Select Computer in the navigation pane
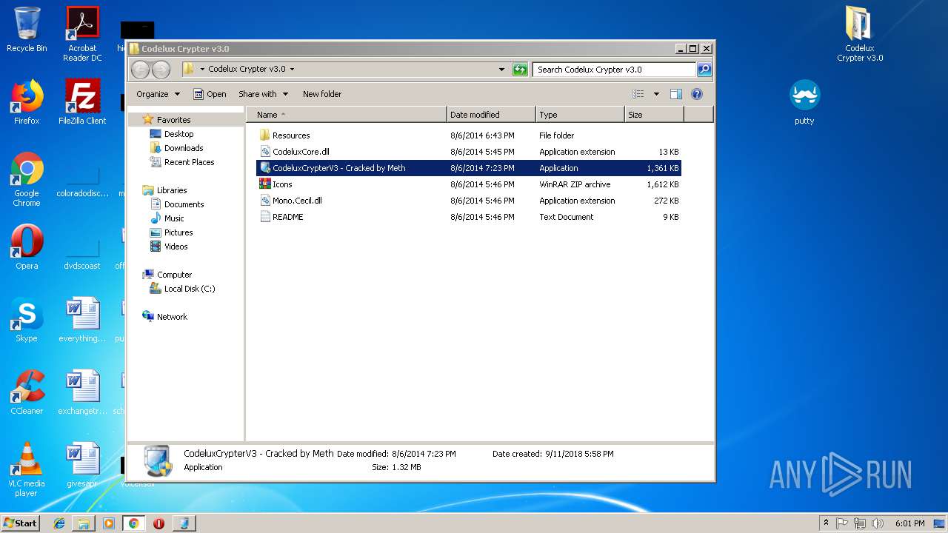 click(167, 275)
